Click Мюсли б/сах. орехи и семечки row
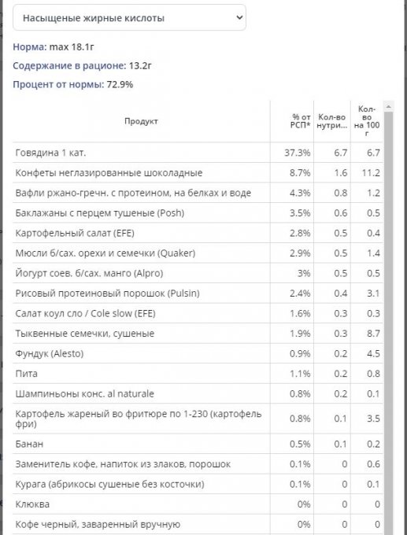This screenshot has height=535, width=407. 198,253
